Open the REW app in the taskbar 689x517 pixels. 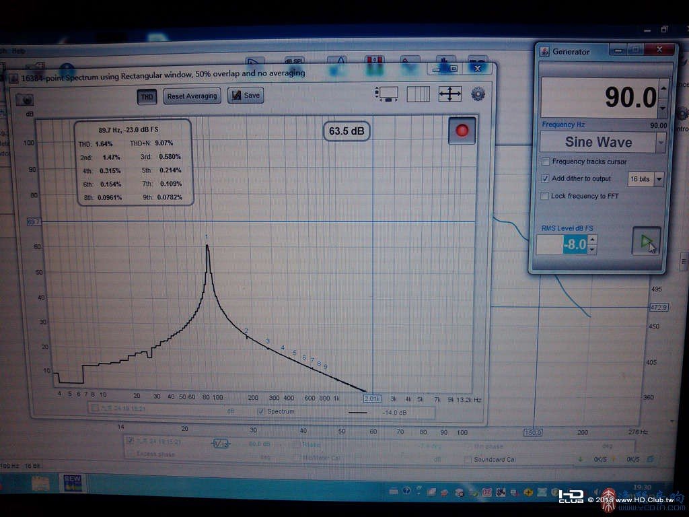pos(73,483)
